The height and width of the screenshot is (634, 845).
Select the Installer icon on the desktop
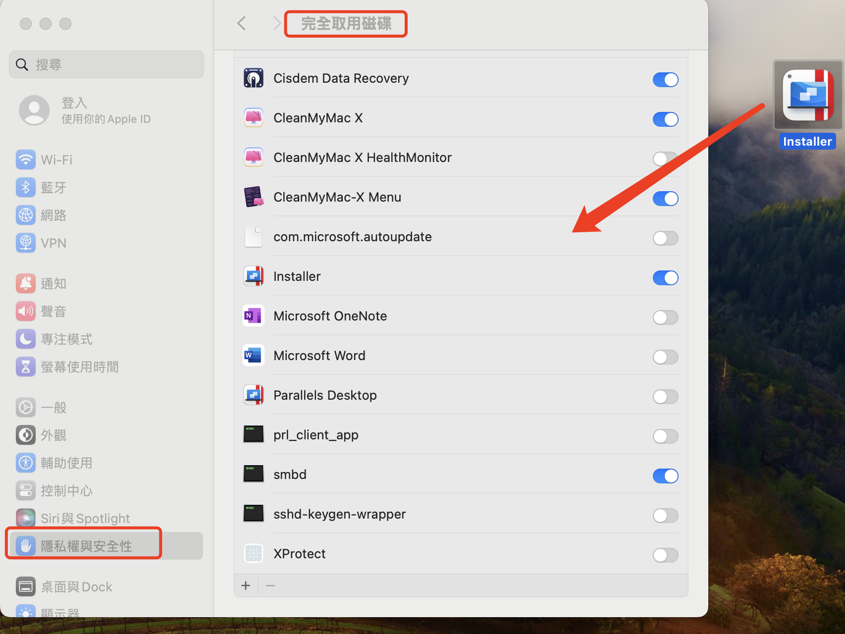(x=807, y=96)
